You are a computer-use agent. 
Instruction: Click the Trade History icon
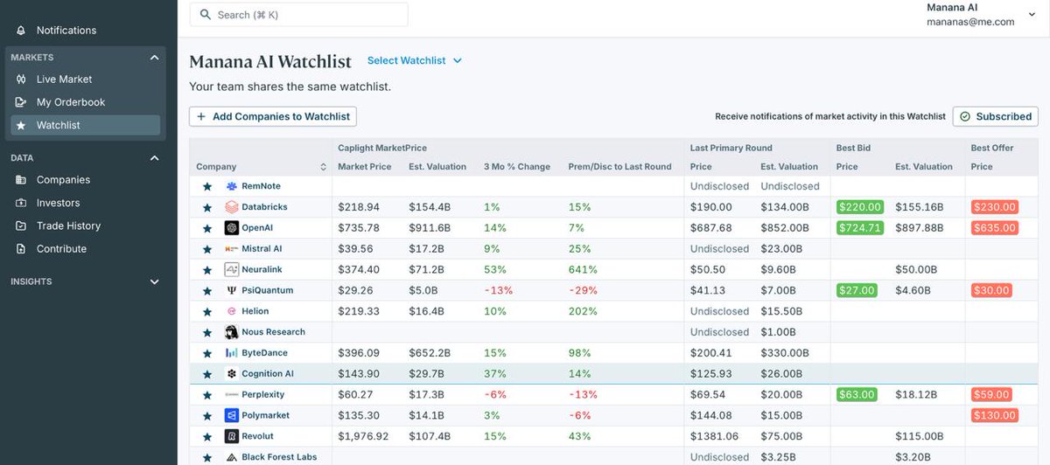[x=21, y=226]
